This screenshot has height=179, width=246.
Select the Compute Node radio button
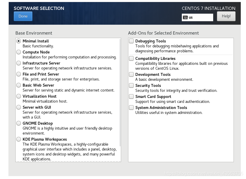click(x=19, y=52)
